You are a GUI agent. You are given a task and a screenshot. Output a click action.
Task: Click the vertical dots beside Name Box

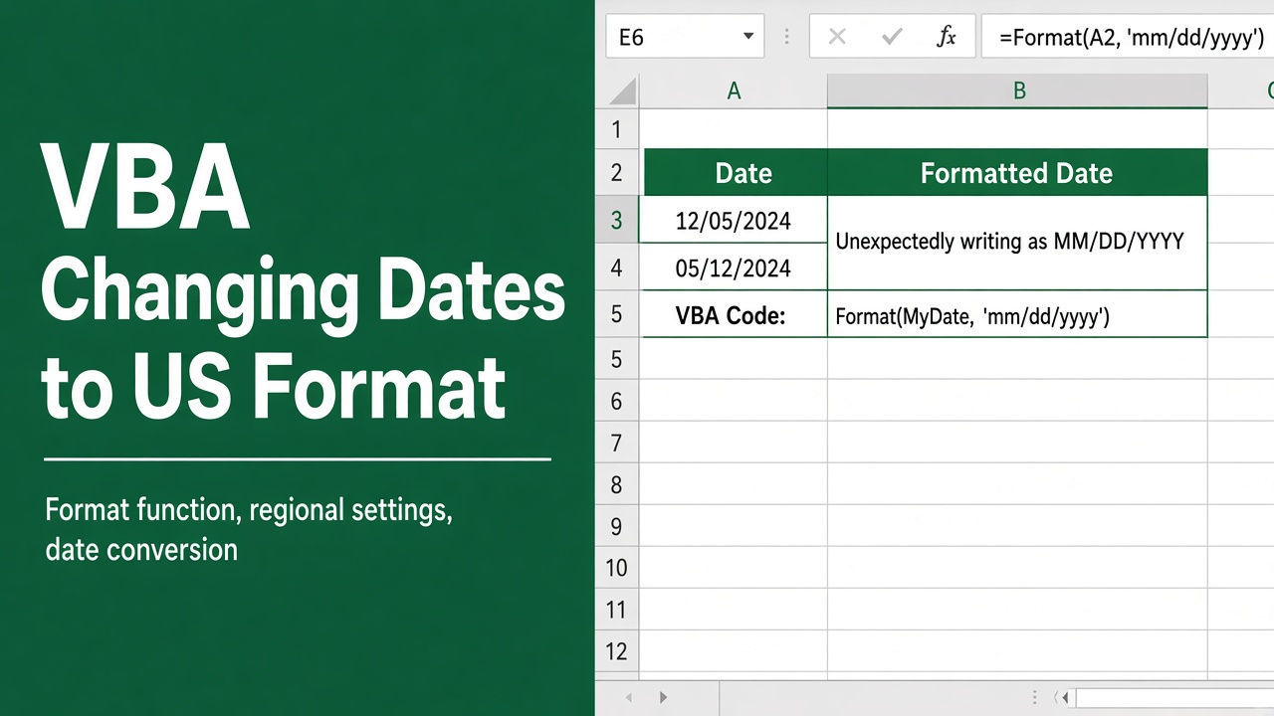point(786,38)
